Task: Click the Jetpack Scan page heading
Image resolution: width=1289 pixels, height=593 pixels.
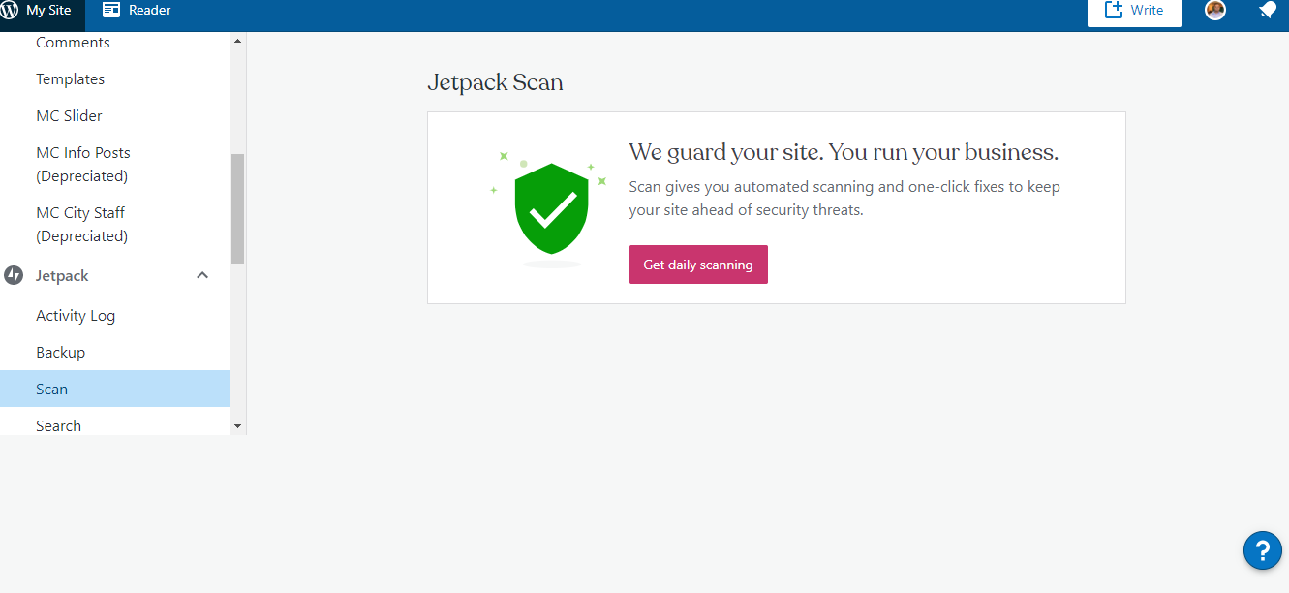Action: (x=495, y=82)
